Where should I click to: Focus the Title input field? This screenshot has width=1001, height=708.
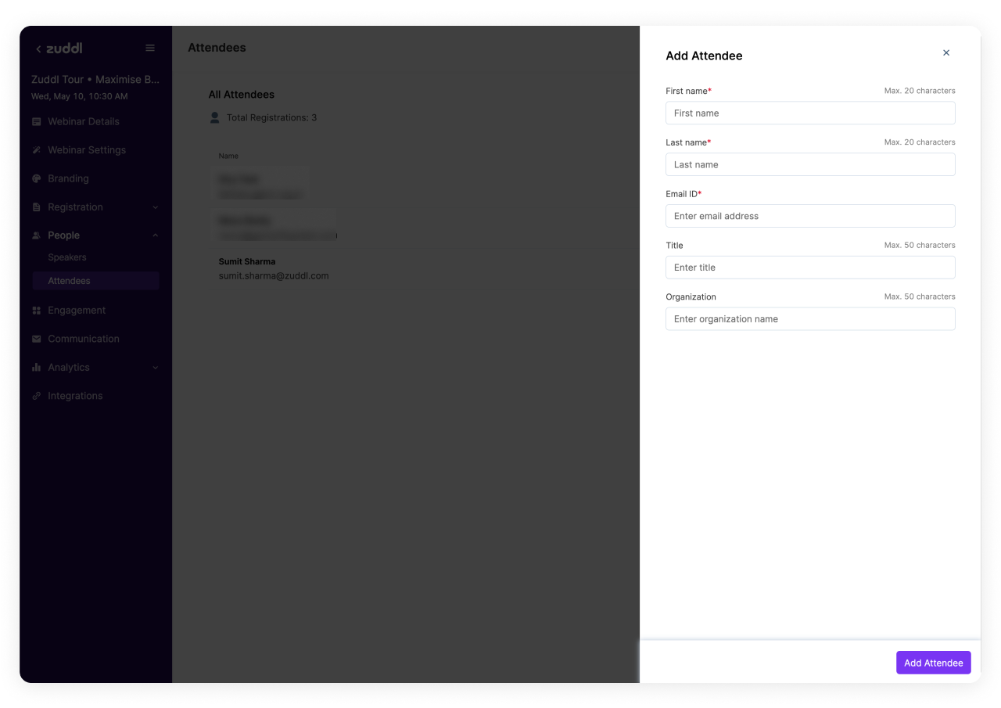(x=810, y=268)
